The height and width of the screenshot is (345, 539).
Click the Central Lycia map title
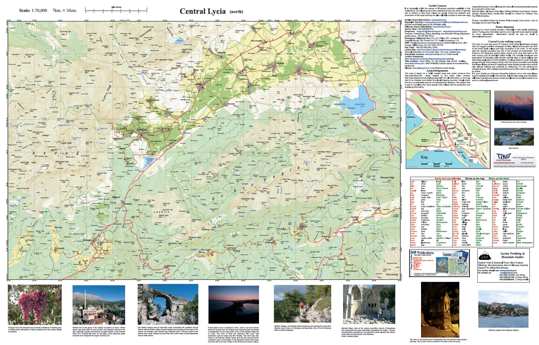202,11
